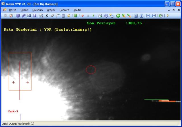
Task: Click the right red cross marker
Action: pos(28,82)
